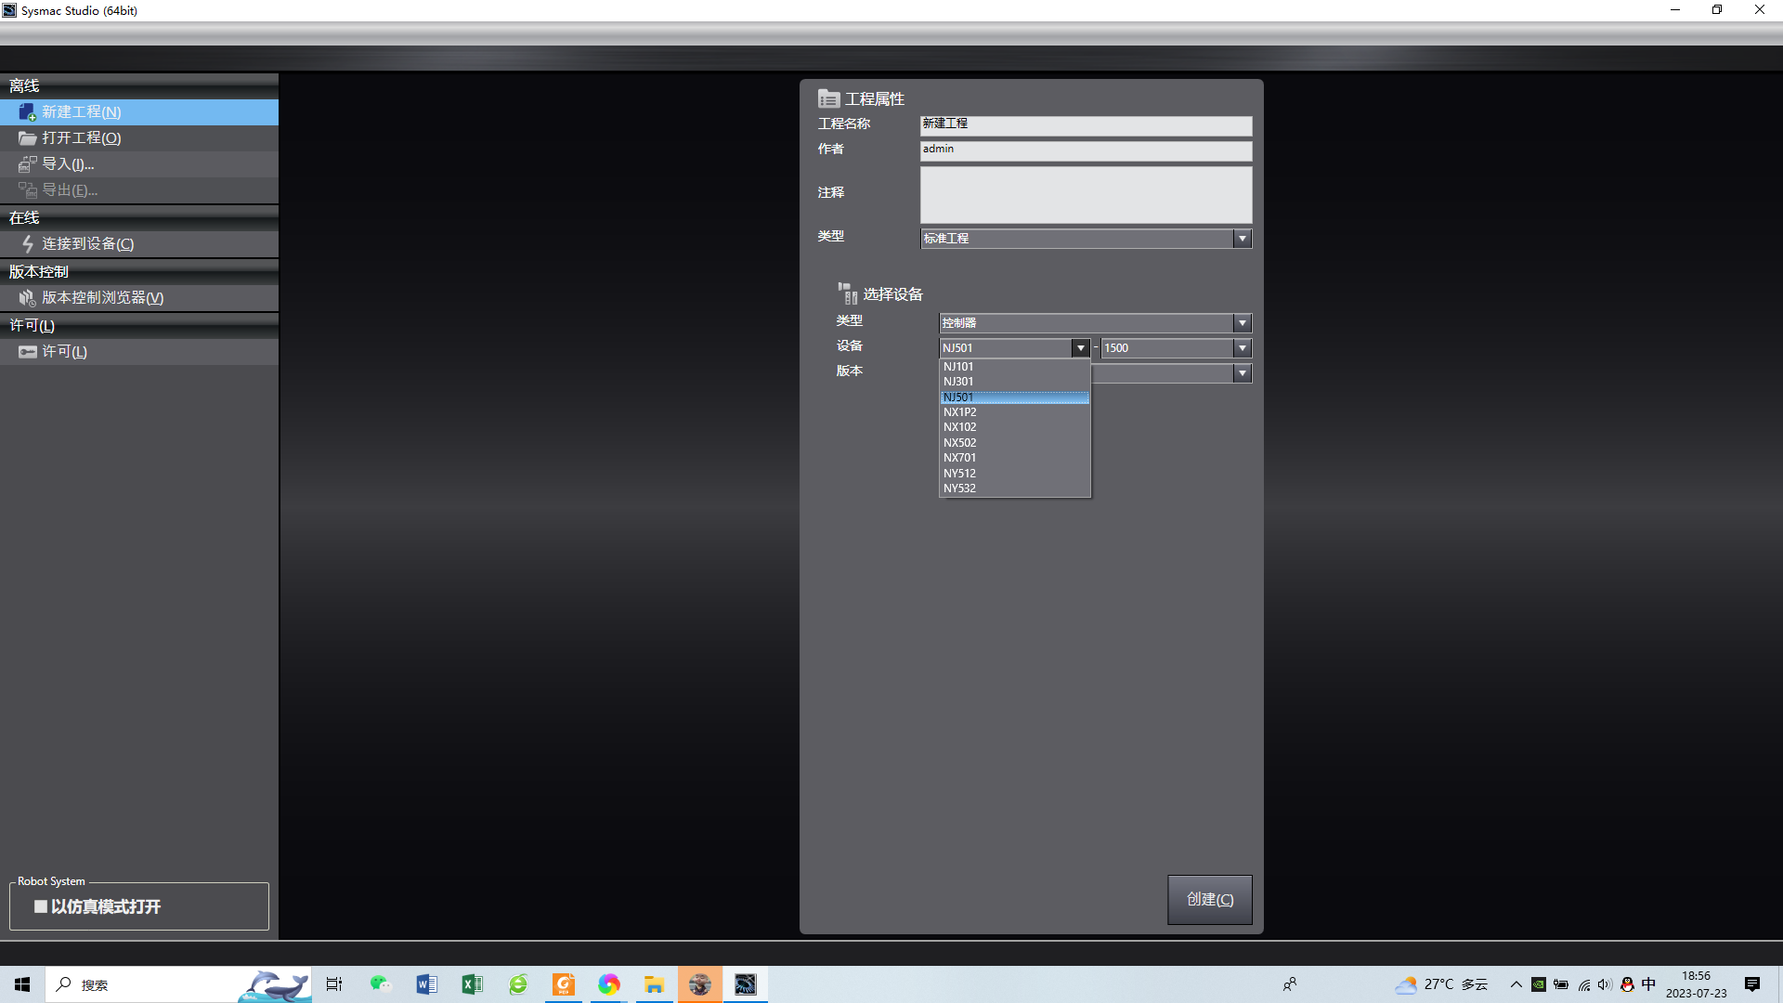Open the 版本 dropdown arrow

[1242, 373]
